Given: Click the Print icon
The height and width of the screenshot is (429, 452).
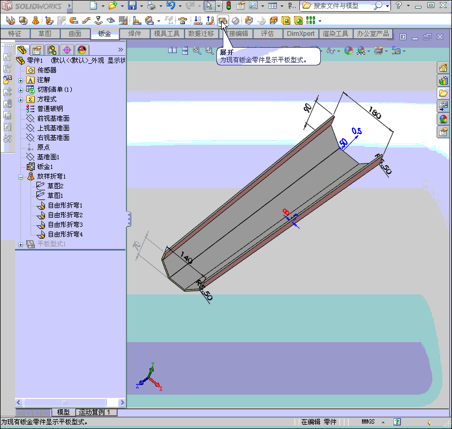Looking at the screenshot, I should [152, 5].
